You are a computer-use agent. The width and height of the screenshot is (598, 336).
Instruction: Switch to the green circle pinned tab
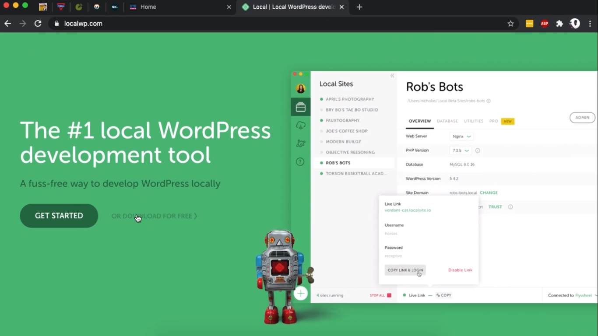(x=79, y=7)
